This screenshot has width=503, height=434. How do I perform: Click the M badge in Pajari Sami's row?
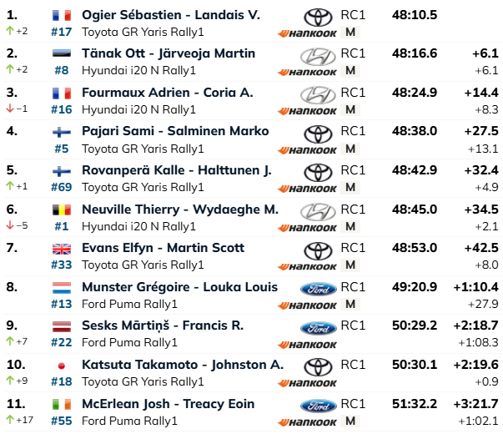[x=350, y=149]
